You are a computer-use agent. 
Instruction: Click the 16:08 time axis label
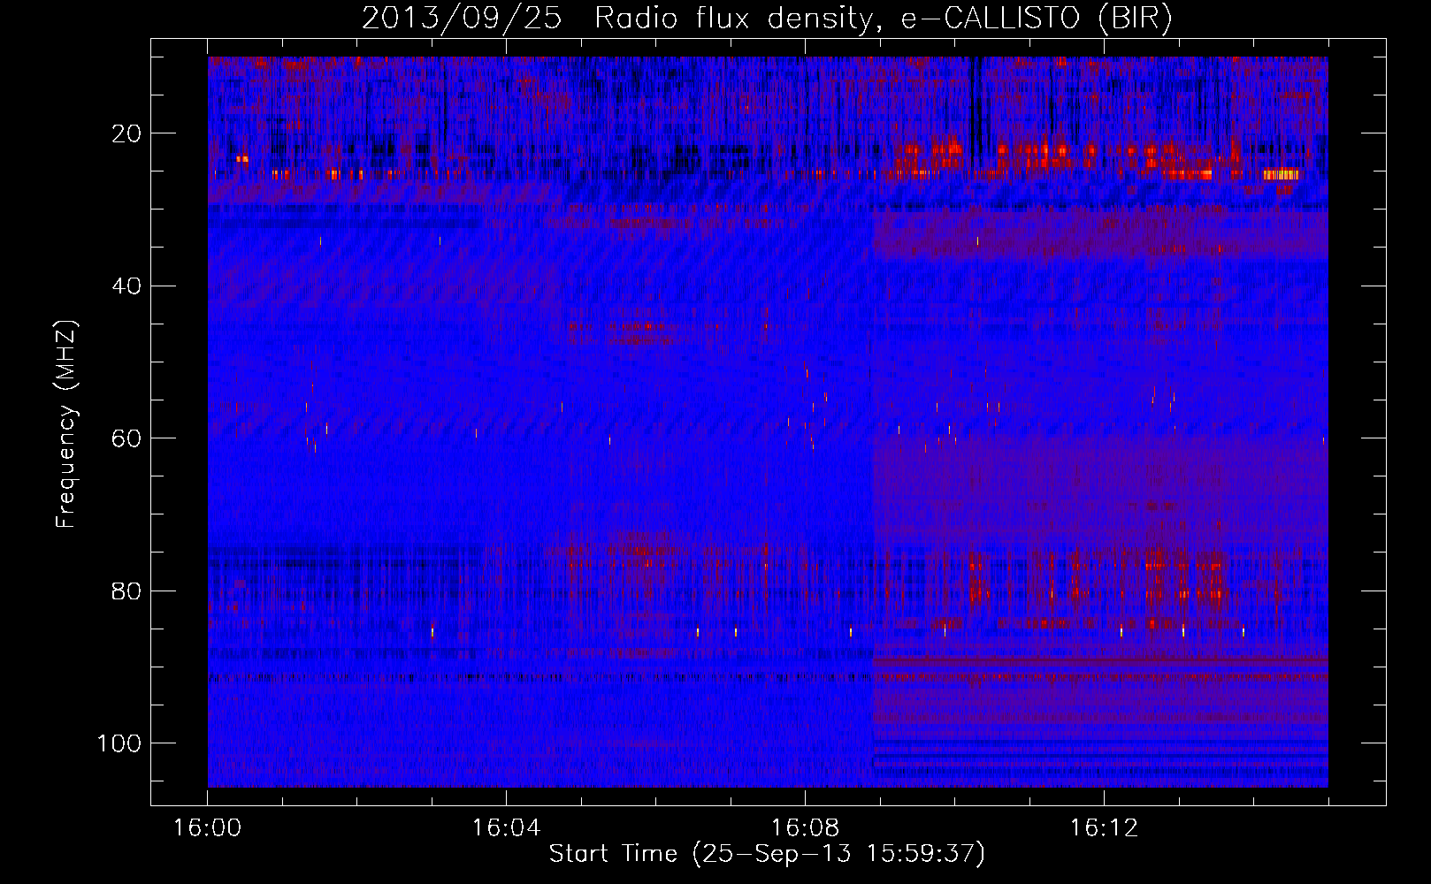point(805,828)
